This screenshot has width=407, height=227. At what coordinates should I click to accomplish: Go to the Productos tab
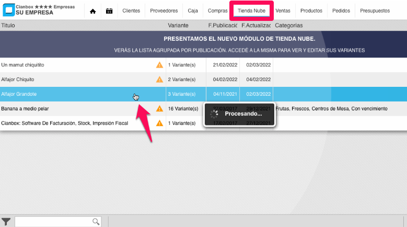[x=311, y=10]
